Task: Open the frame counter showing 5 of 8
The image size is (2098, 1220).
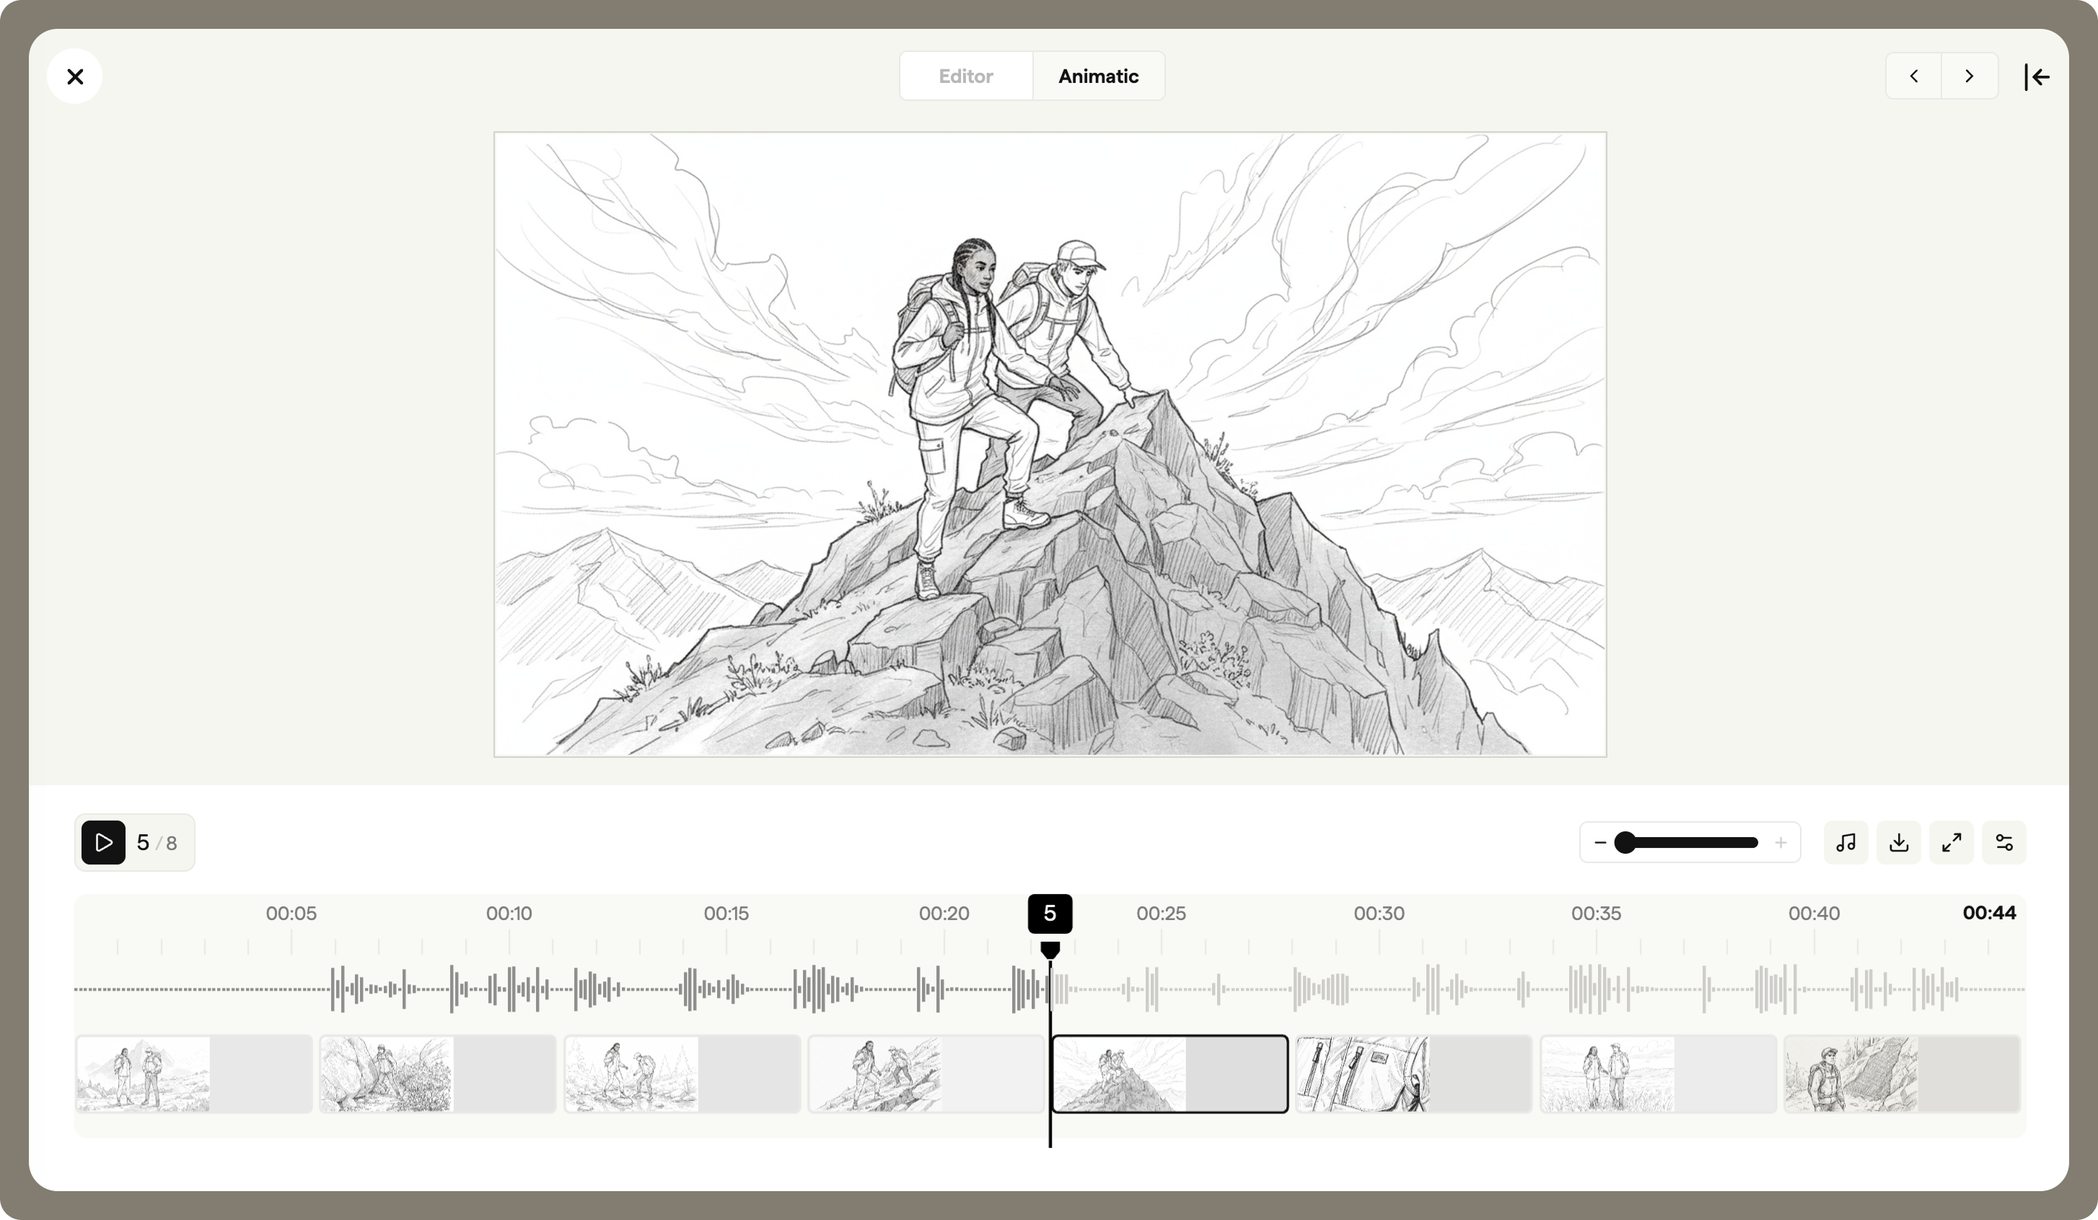Action: click(x=155, y=842)
